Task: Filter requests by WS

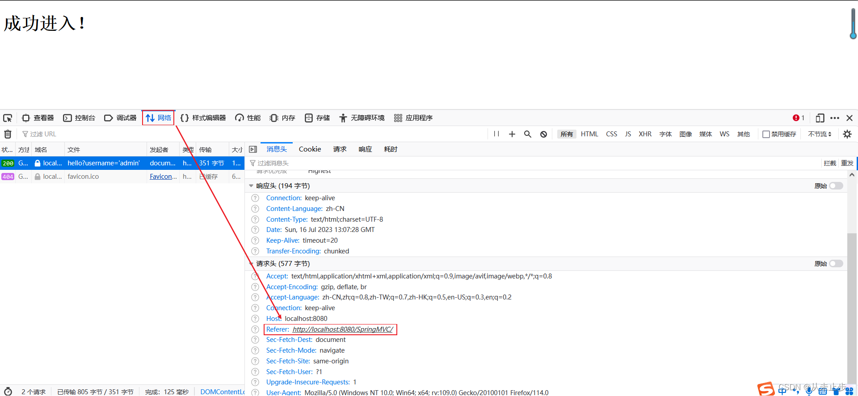Action: point(724,134)
